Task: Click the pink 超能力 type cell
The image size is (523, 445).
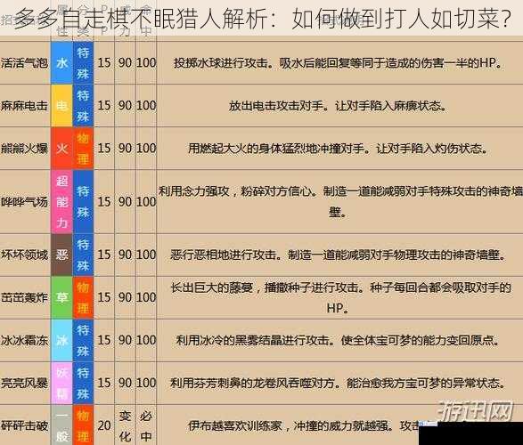Action: [x=61, y=201]
